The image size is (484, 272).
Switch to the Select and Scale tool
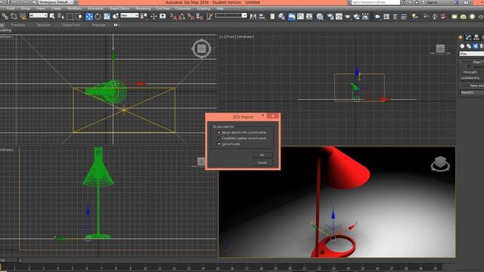click(x=107, y=17)
